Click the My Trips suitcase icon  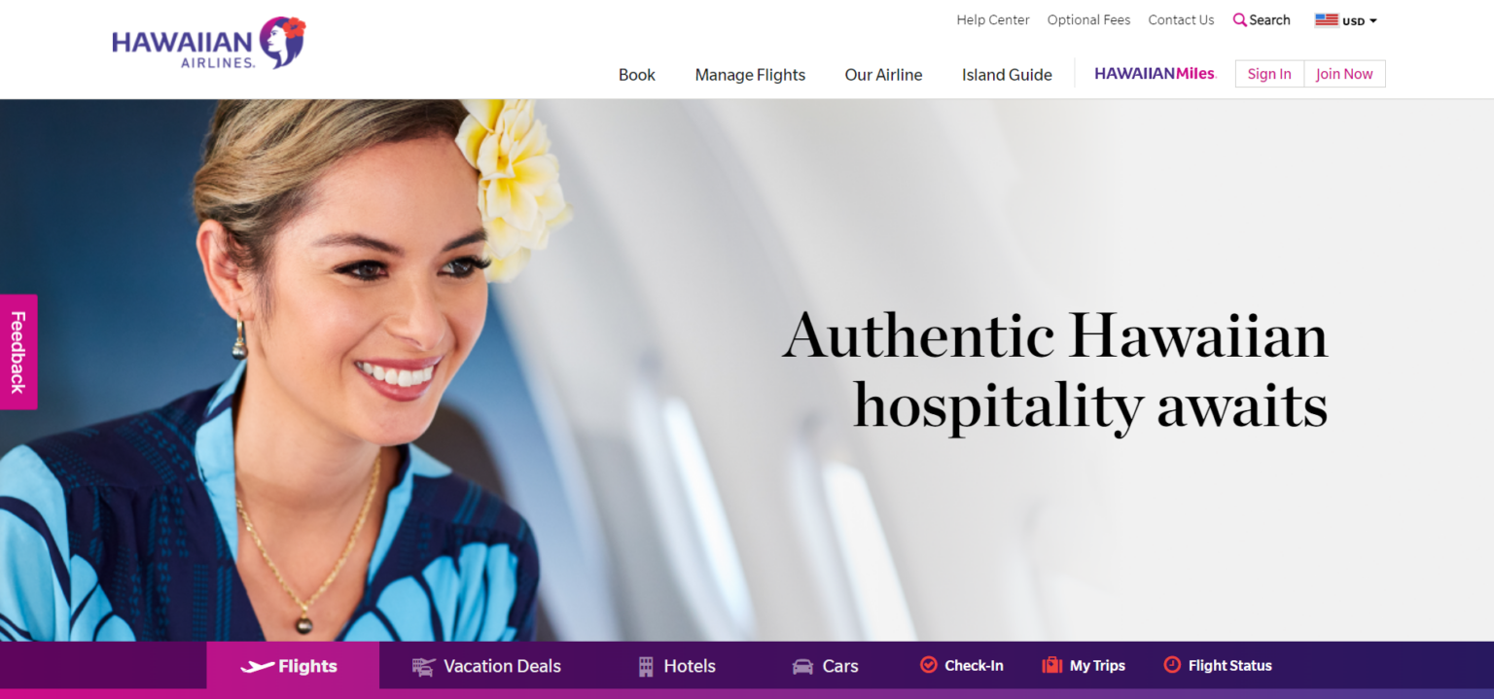tap(1051, 665)
